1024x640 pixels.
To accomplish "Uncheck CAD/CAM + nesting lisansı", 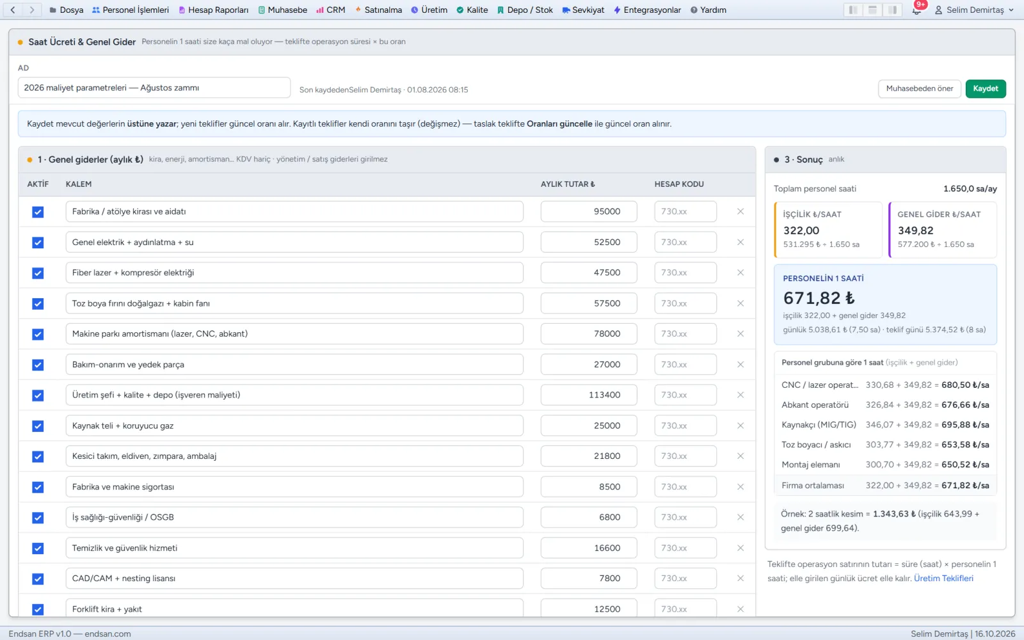I will click(38, 579).
